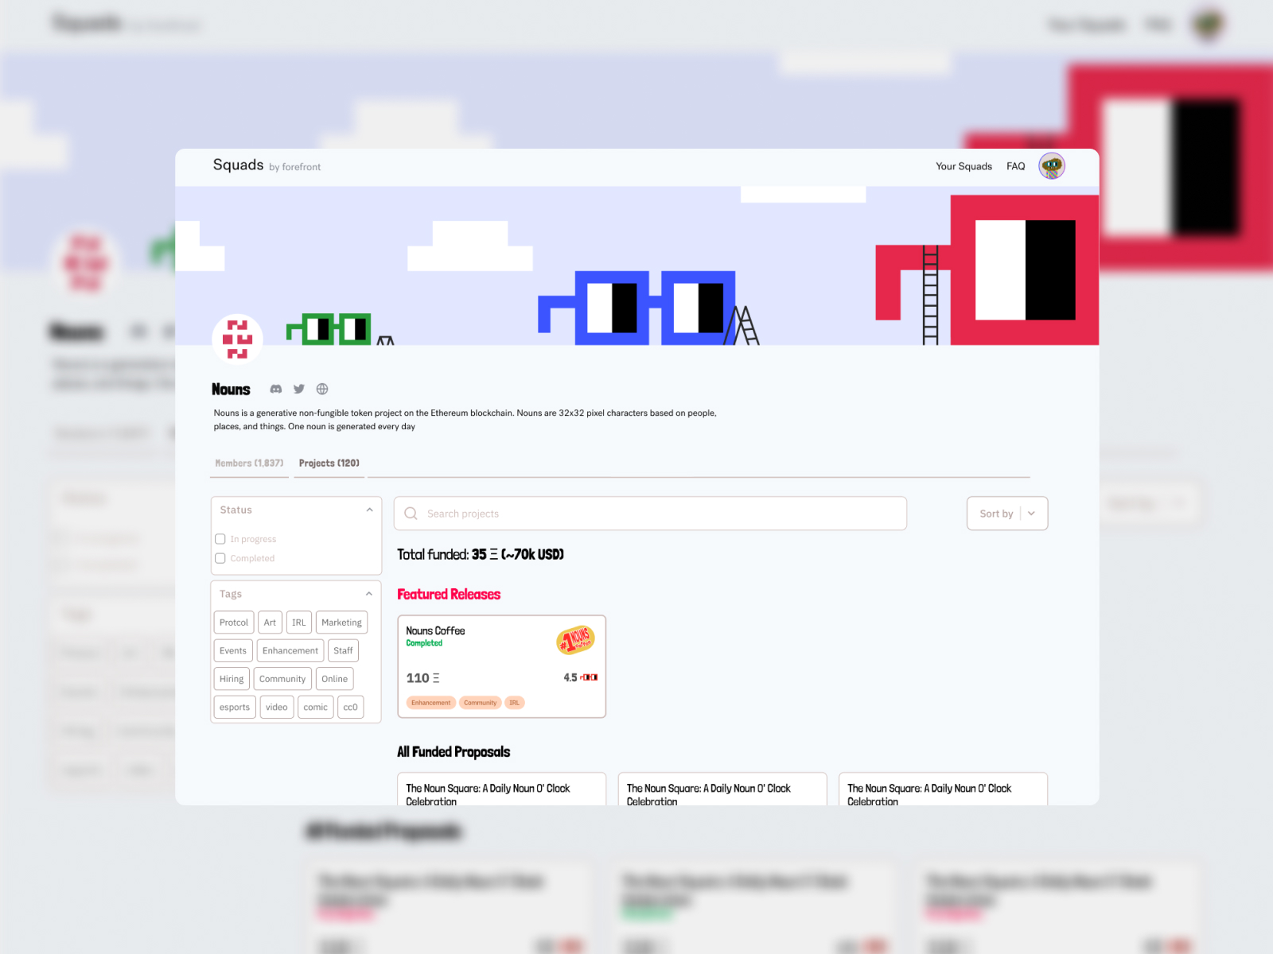The width and height of the screenshot is (1273, 954).
Task: Click the Featured Releases heading
Action: click(x=449, y=594)
